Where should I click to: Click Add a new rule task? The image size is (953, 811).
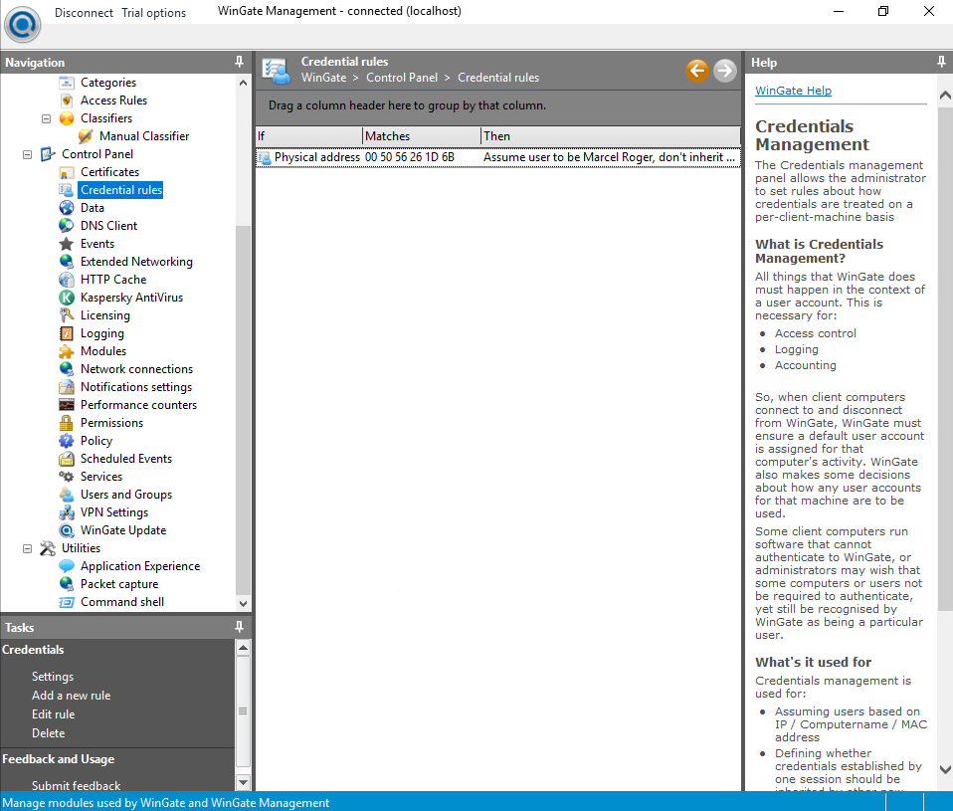click(71, 696)
